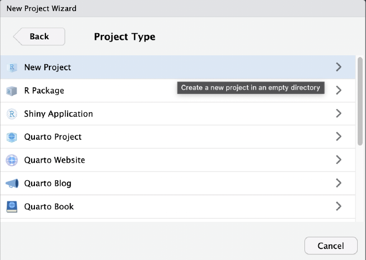
Task: Expand the New Project chevron arrow
Action: 339,67
